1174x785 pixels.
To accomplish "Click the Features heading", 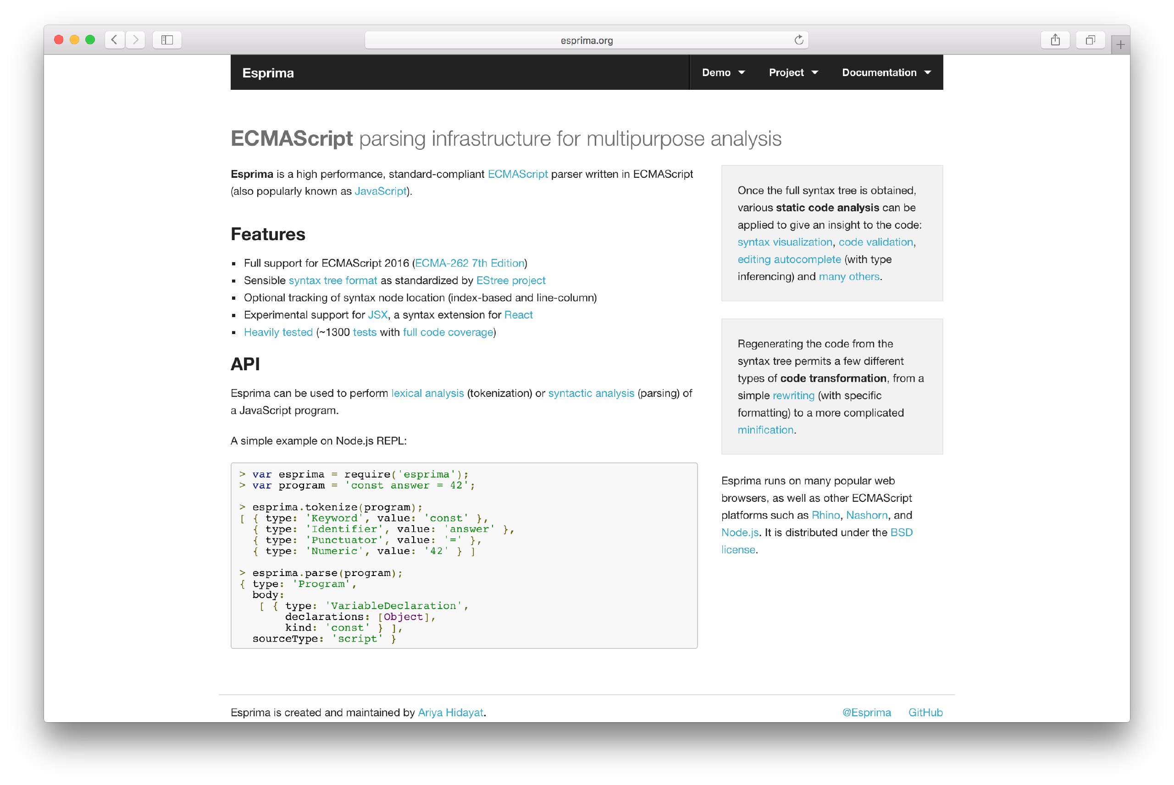I will [268, 234].
